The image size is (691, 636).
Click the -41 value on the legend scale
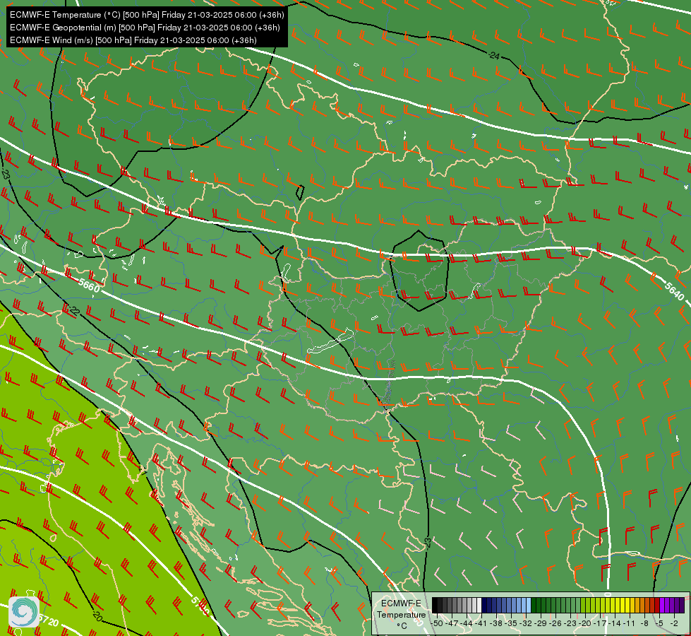(481, 623)
